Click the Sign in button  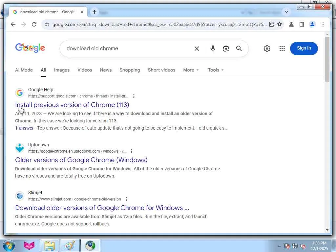pos(304,49)
